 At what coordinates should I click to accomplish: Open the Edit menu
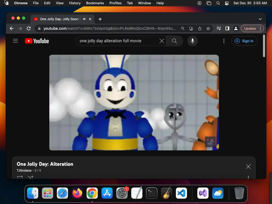coord(47,3)
